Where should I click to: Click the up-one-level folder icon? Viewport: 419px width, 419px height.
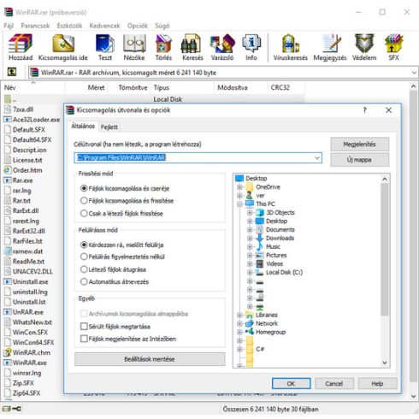coord(12,72)
